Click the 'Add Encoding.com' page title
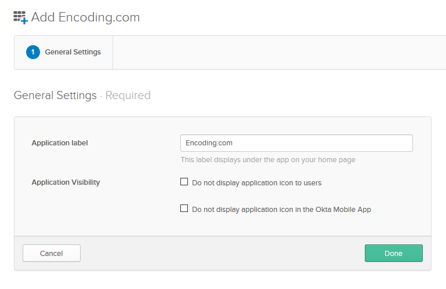446x289 pixels. (85, 17)
